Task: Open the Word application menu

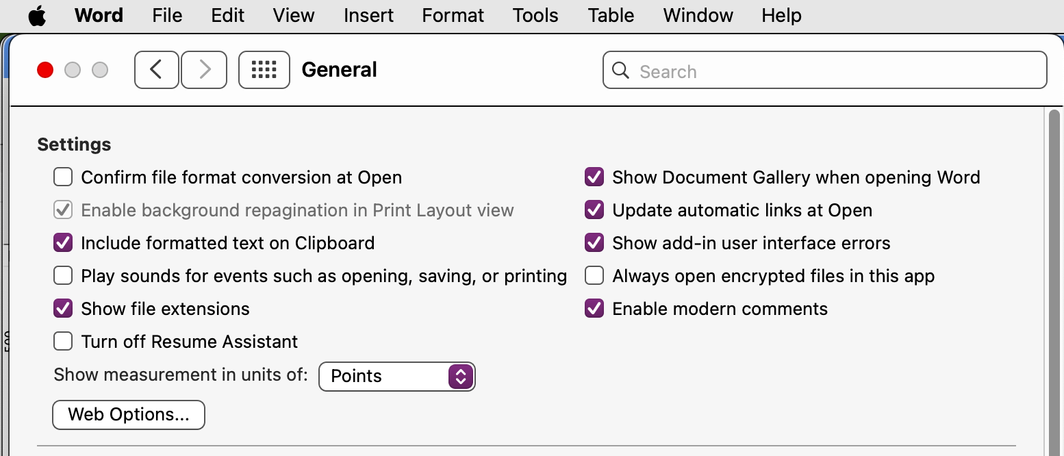Action: click(99, 15)
